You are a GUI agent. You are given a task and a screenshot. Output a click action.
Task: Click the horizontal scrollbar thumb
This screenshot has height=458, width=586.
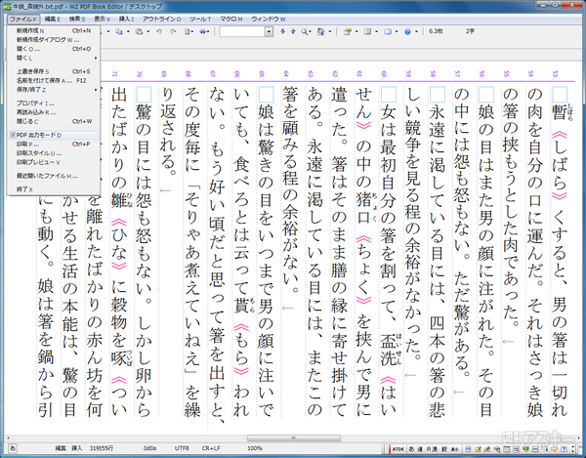pos(294,437)
